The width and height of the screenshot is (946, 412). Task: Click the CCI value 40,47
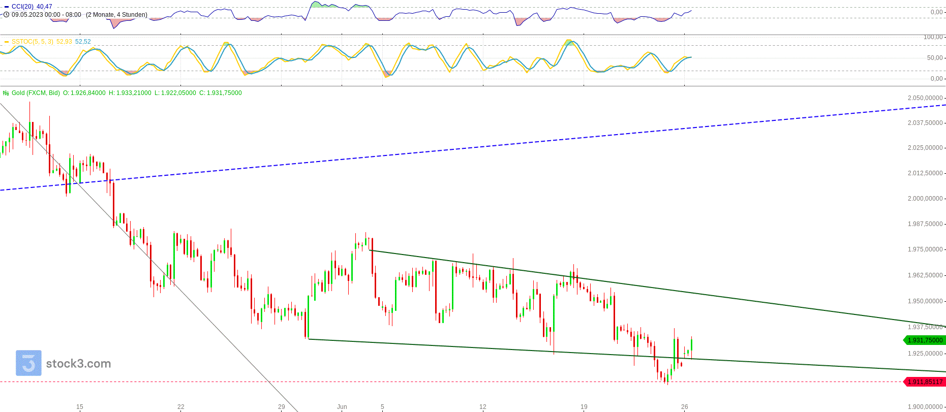pyautogui.click(x=44, y=7)
